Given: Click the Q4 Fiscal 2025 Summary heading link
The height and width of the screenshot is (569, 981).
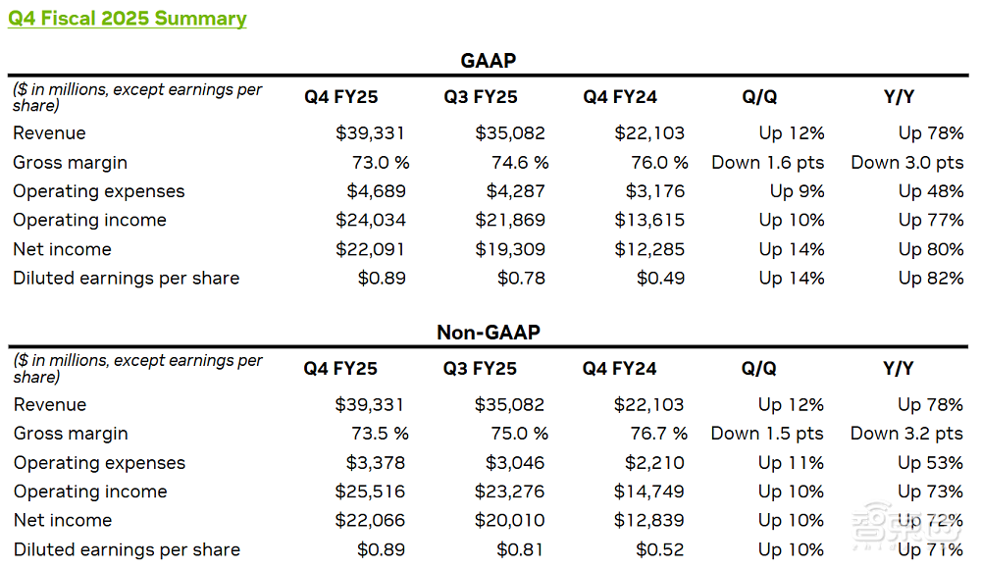Looking at the screenshot, I should 128,19.
